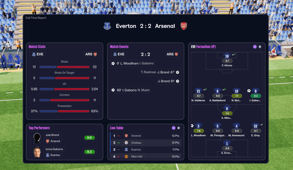Select F. Hirons number 19 shirt icon
293x170 pixels.
coord(227,56)
